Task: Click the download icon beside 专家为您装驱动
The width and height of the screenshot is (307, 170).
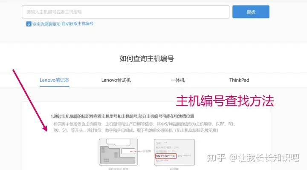Action: pyautogui.click(x=29, y=24)
